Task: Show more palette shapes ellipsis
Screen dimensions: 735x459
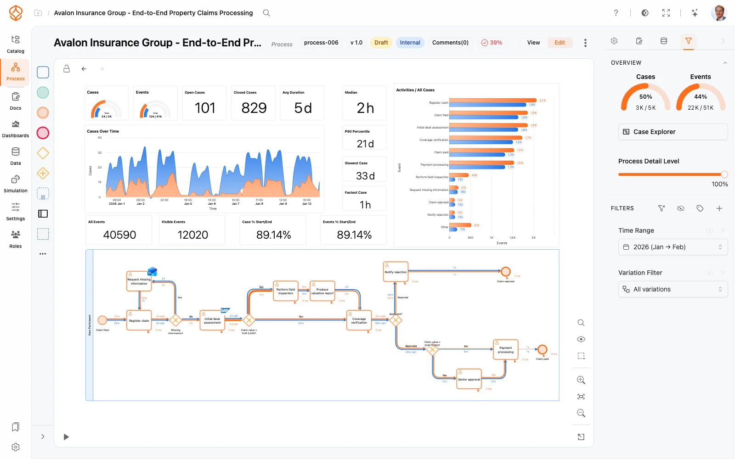Action: [43, 254]
